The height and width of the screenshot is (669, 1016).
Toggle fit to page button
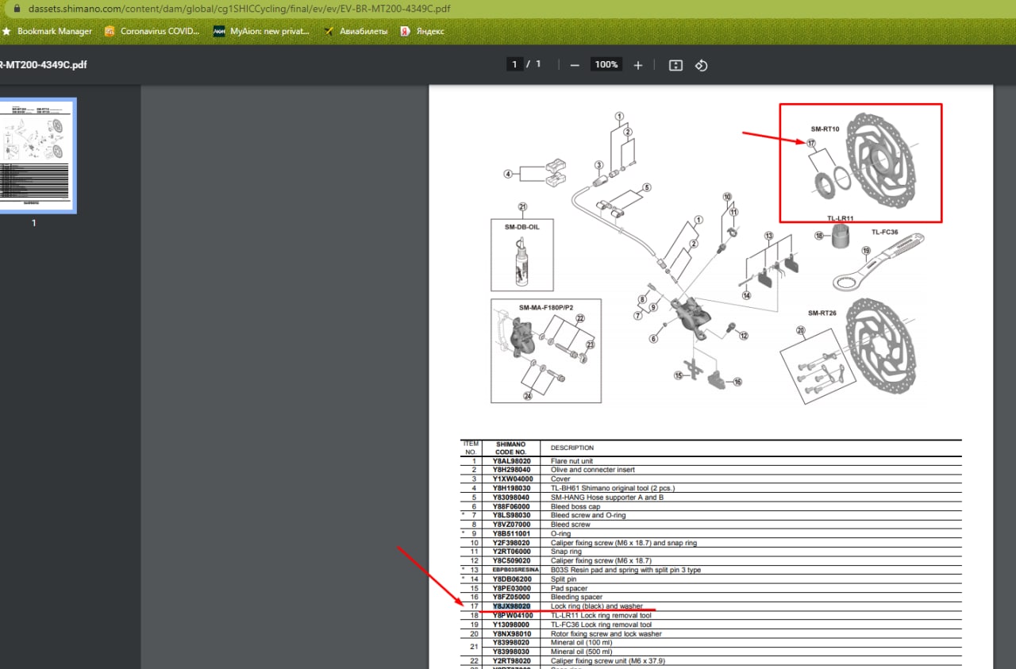(675, 65)
